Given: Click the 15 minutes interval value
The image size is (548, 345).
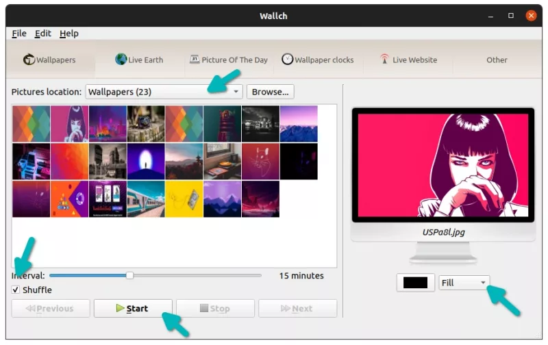Looking at the screenshot, I should pyautogui.click(x=301, y=275).
